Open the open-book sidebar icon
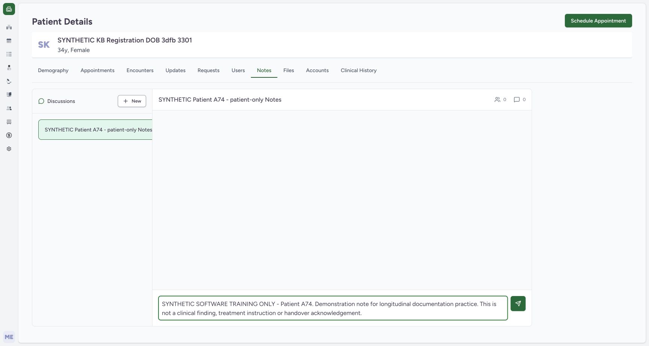The height and width of the screenshot is (346, 649). click(9, 95)
